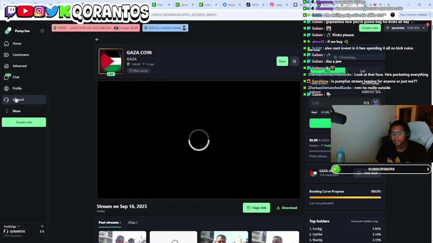Viewport: 433px width, 243px height.
Task: Open the Twitter bird logo in the overlay
Action: [51, 11]
